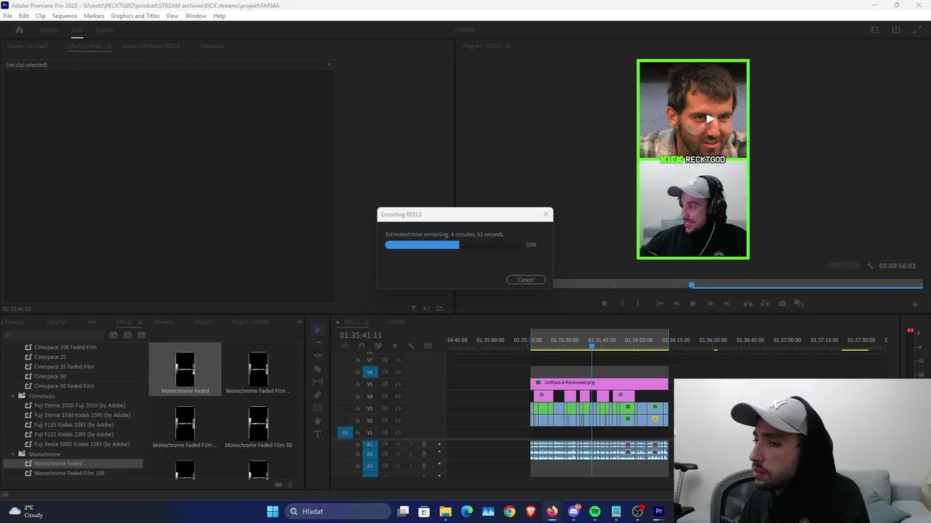Open the Effect Controls panel menu
931x523 pixels.
point(109,46)
